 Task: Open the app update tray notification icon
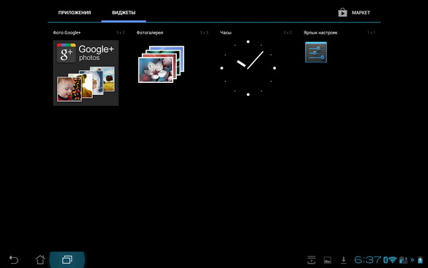[x=311, y=260]
